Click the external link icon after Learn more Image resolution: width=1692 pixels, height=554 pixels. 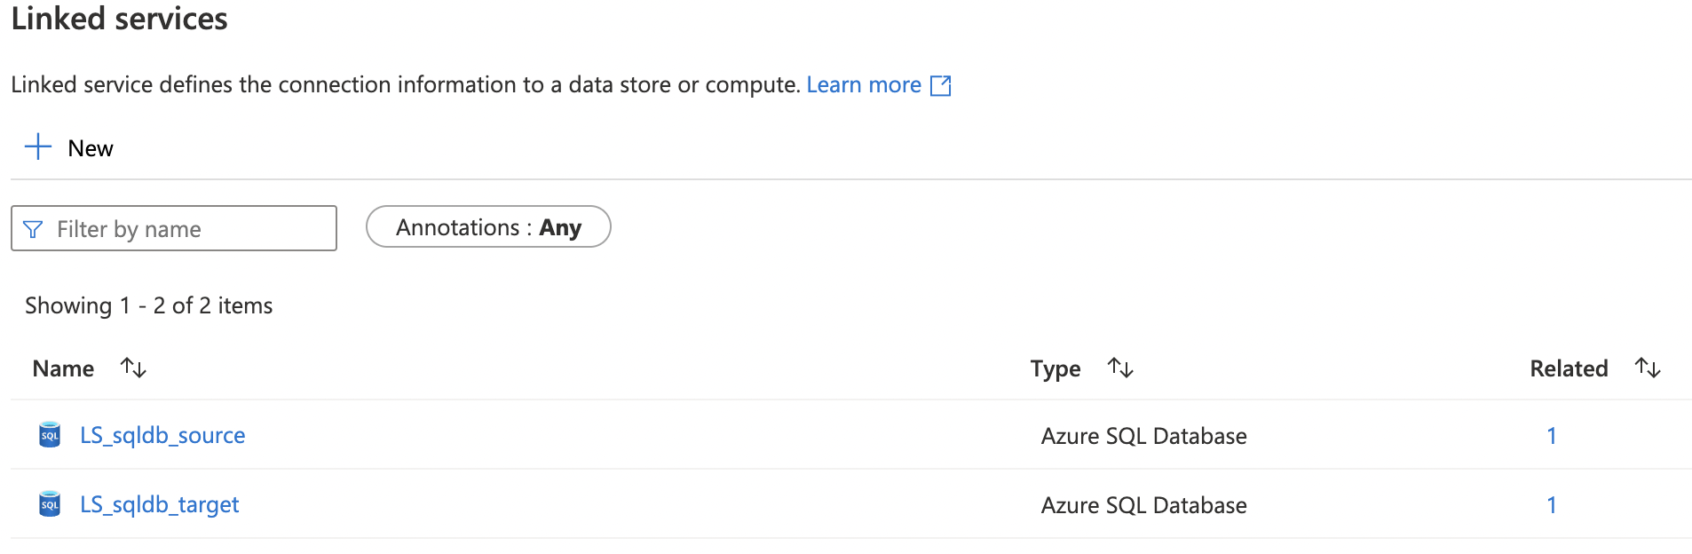[940, 85]
